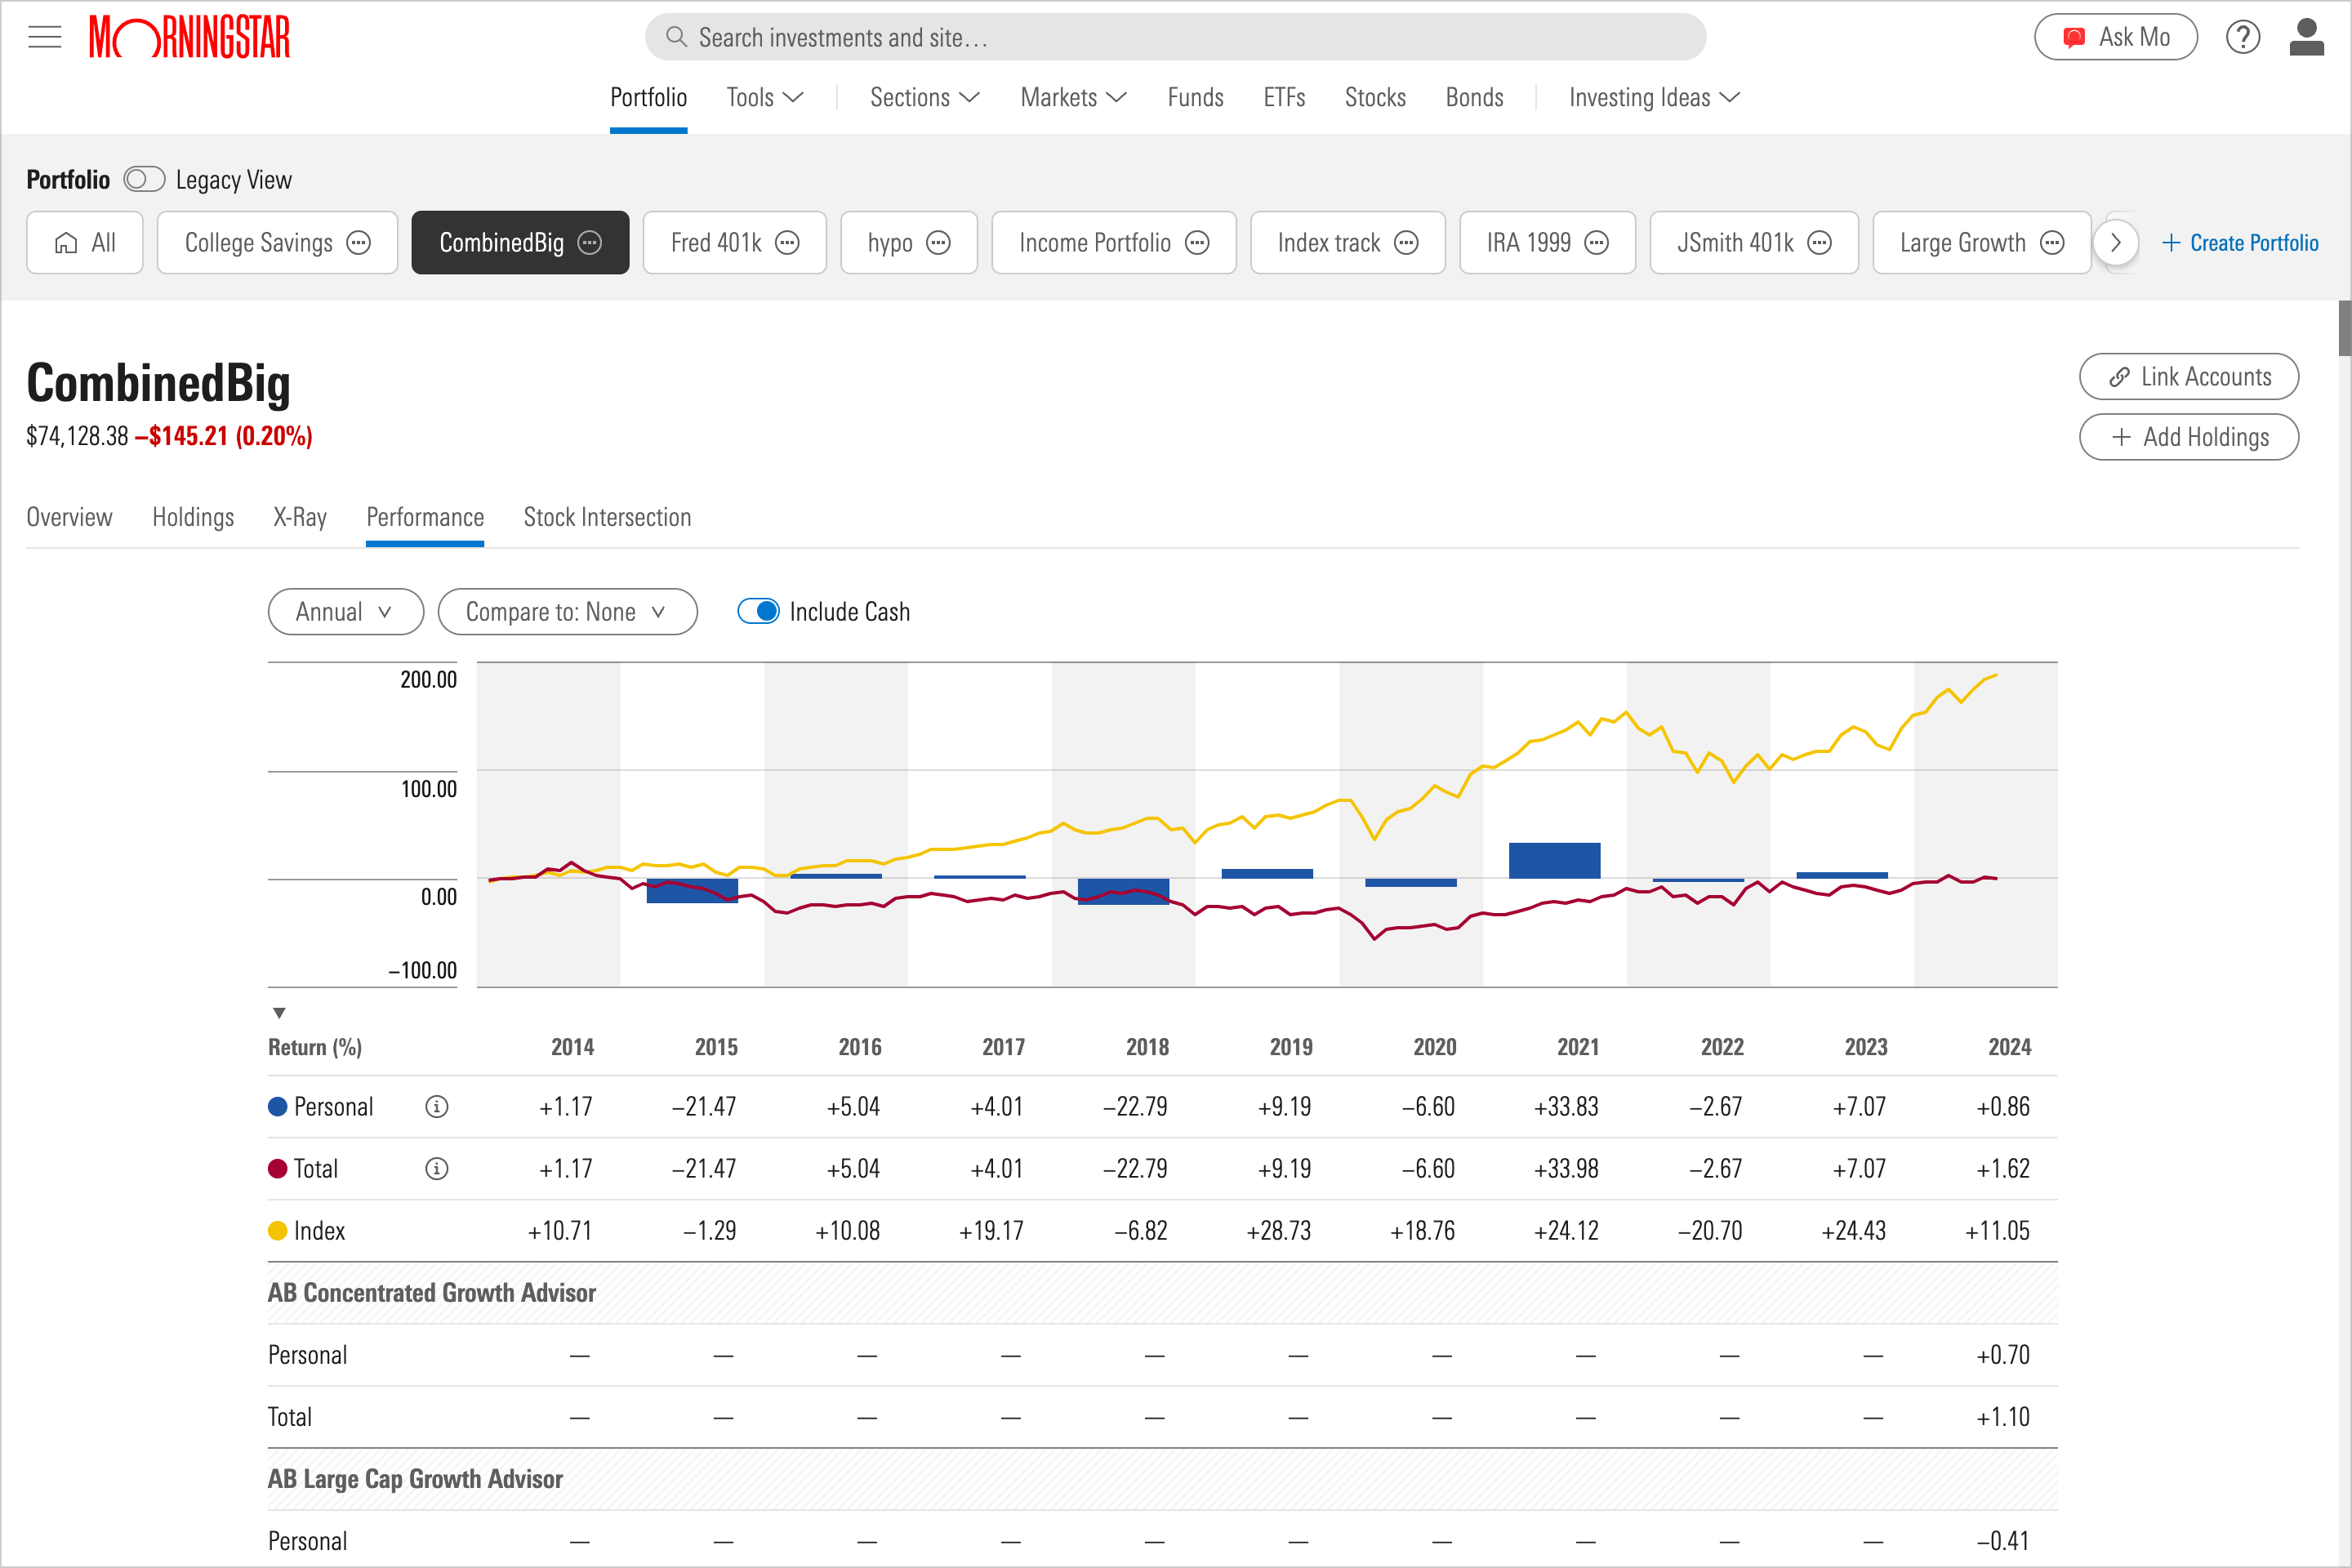Toggle Legacy View switch

coord(144,180)
